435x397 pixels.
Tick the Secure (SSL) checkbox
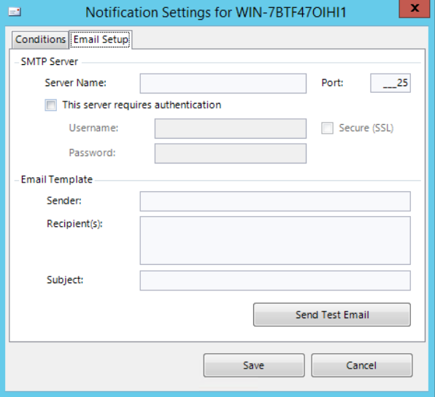(327, 128)
